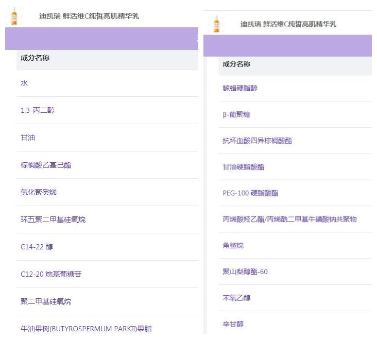
Task: Select the 1,3-丙二醇 ingredient link
Action: 38,110
